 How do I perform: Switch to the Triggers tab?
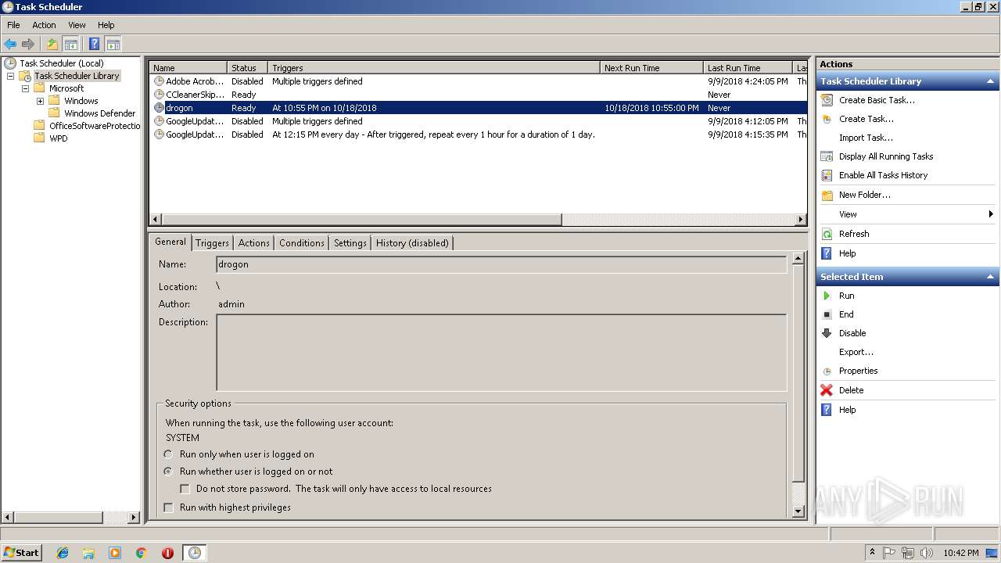pos(212,243)
